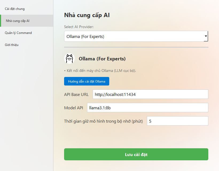Click the dropdown arrow of provider selector
This screenshot has width=219, height=171.
point(206,36)
